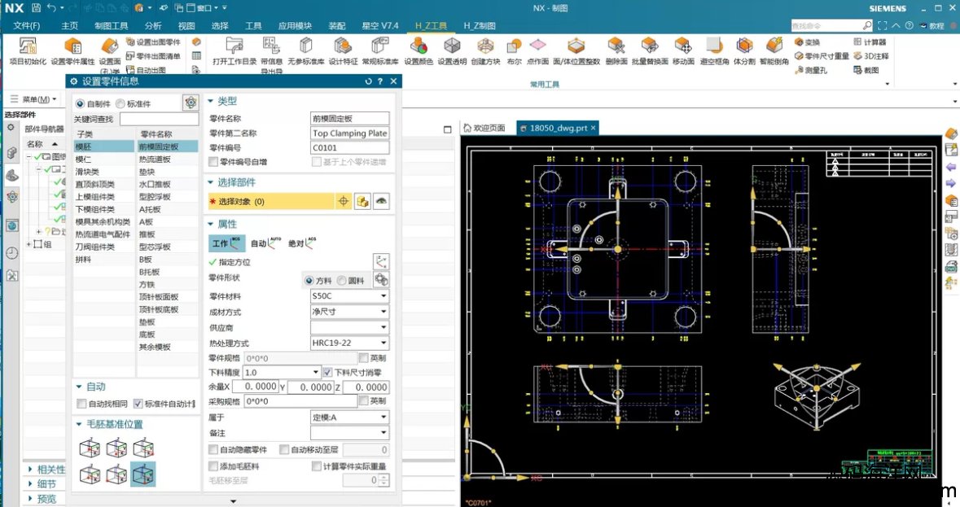Choose the 圆料 shape radio option
The image size is (960, 507).
[342, 281]
